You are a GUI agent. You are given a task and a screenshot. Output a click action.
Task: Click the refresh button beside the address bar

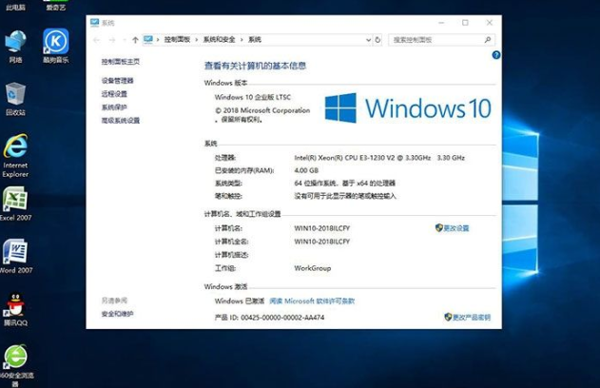378,40
